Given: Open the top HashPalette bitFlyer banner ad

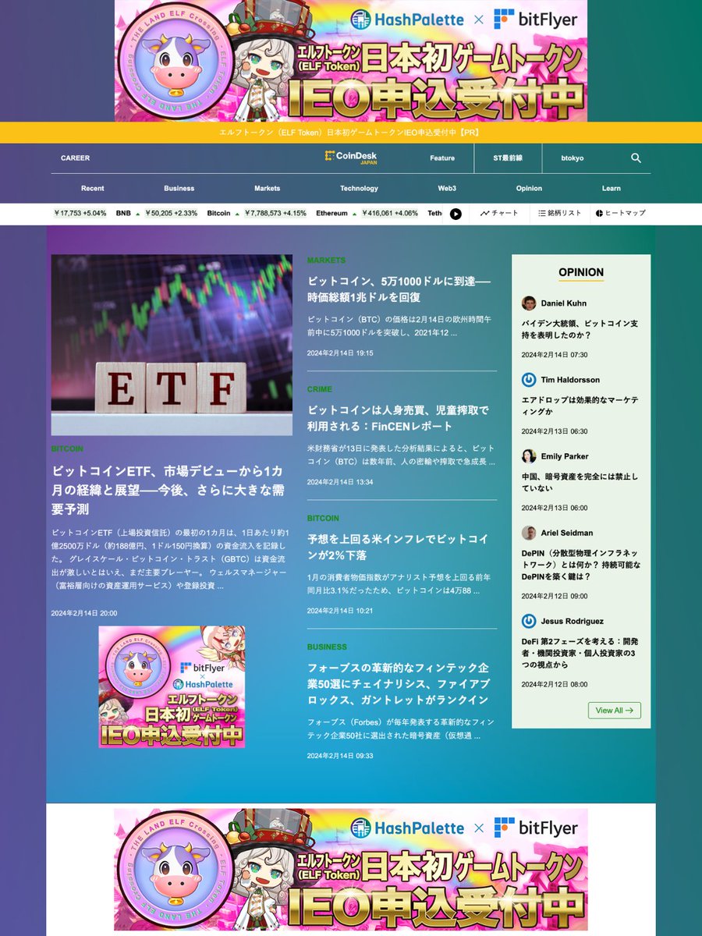Looking at the screenshot, I should click(351, 61).
